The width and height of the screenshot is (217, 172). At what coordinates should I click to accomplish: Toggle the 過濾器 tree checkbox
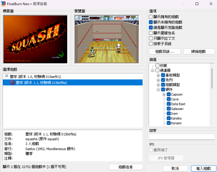[x=157, y=70]
